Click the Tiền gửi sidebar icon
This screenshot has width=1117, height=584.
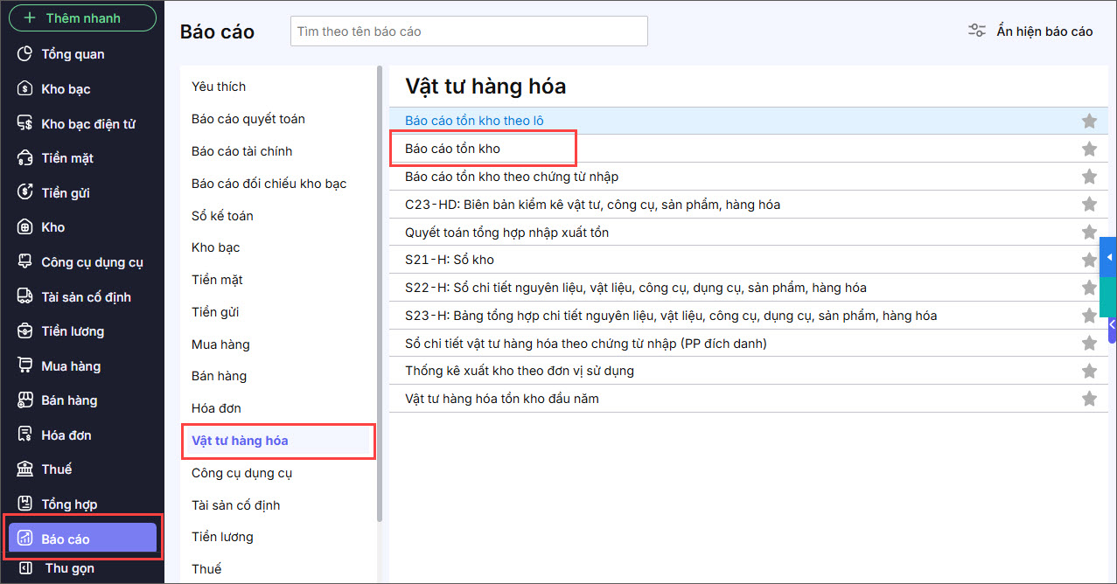[x=25, y=192]
